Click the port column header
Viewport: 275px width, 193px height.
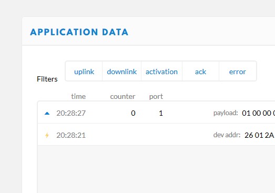(x=156, y=97)
